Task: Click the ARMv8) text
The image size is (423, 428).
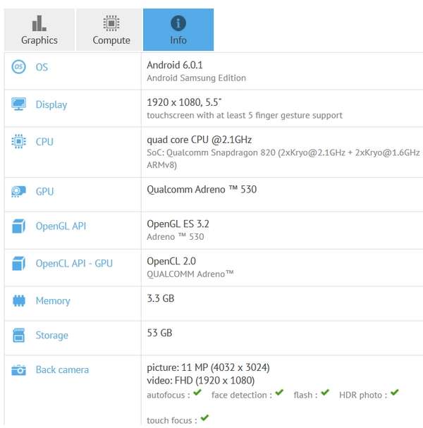Action: [x=162, y=166]
